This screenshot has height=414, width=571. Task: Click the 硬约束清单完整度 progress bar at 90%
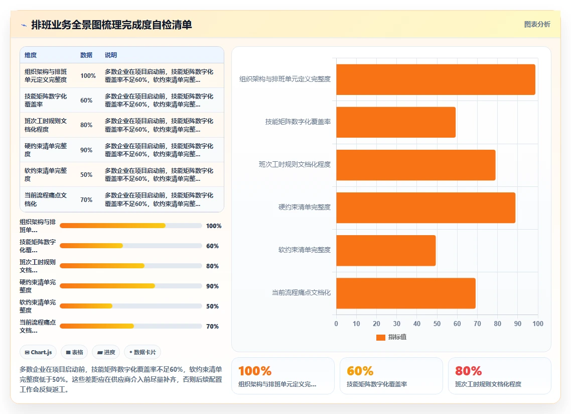[131, 286]
